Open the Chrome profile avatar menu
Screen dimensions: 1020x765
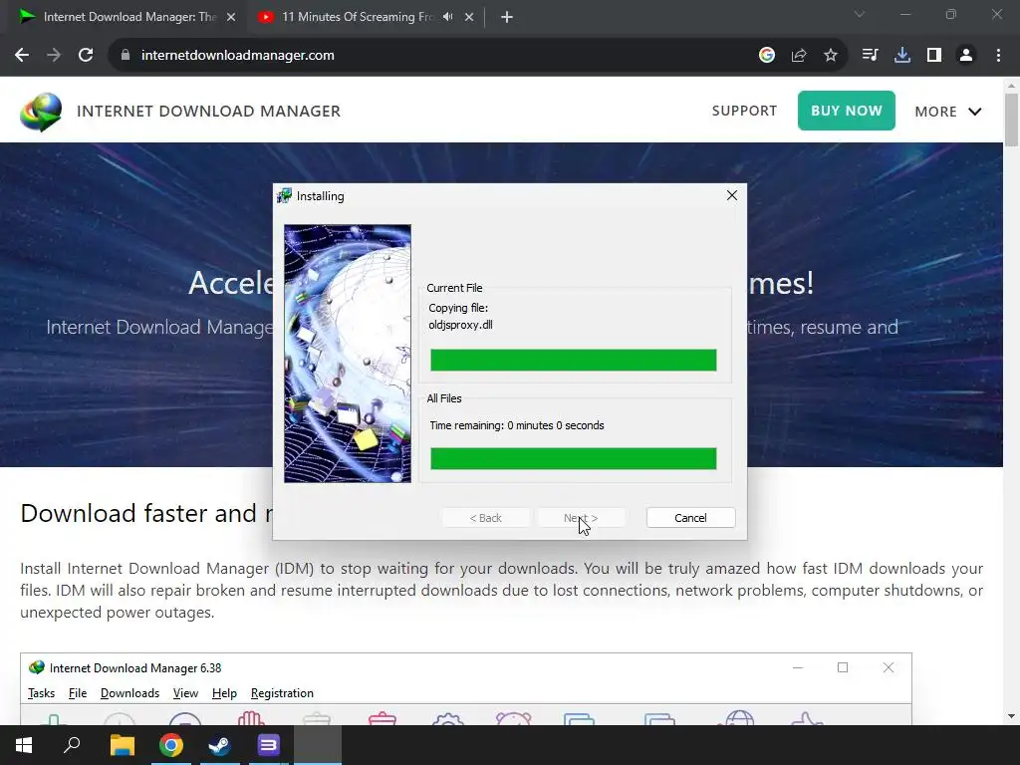click(966, 56)
